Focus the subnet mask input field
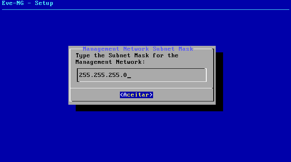The height and width of the screenshot is (162, 291). tap(142, 75)
